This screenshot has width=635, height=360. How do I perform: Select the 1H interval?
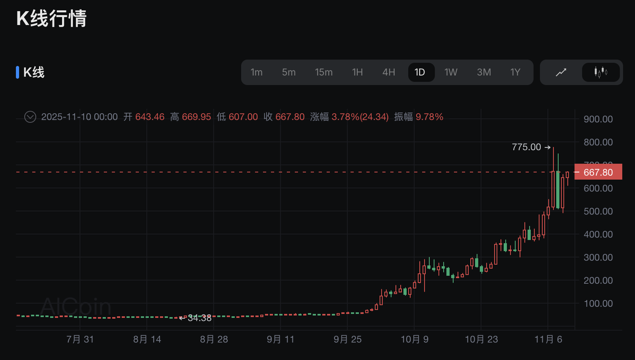tap(357, 72)
